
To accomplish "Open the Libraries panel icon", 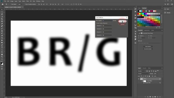I will pyautogui.click(x=165, y=13).
